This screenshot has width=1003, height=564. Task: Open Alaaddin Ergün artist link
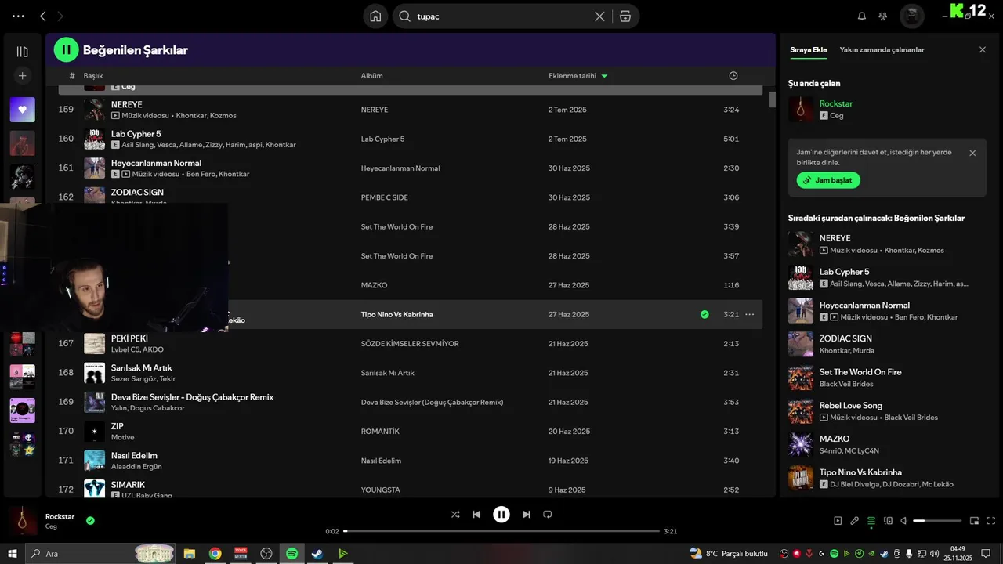(136, 467)
